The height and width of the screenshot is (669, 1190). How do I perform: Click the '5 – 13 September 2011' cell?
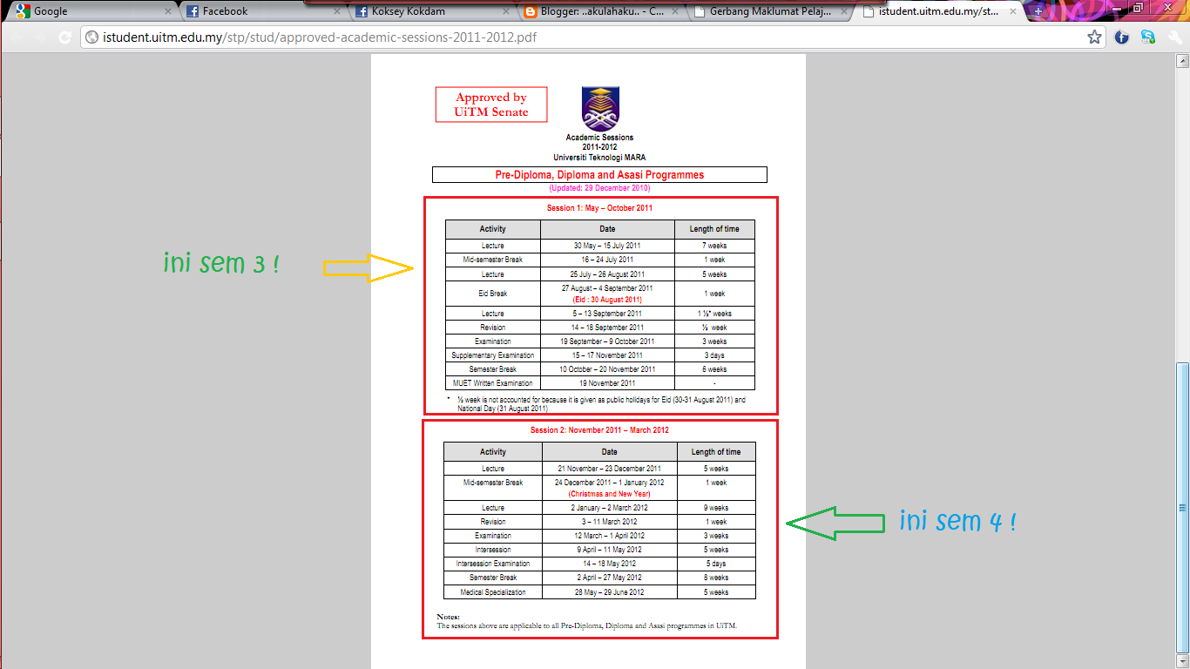[x=607, y=314]
